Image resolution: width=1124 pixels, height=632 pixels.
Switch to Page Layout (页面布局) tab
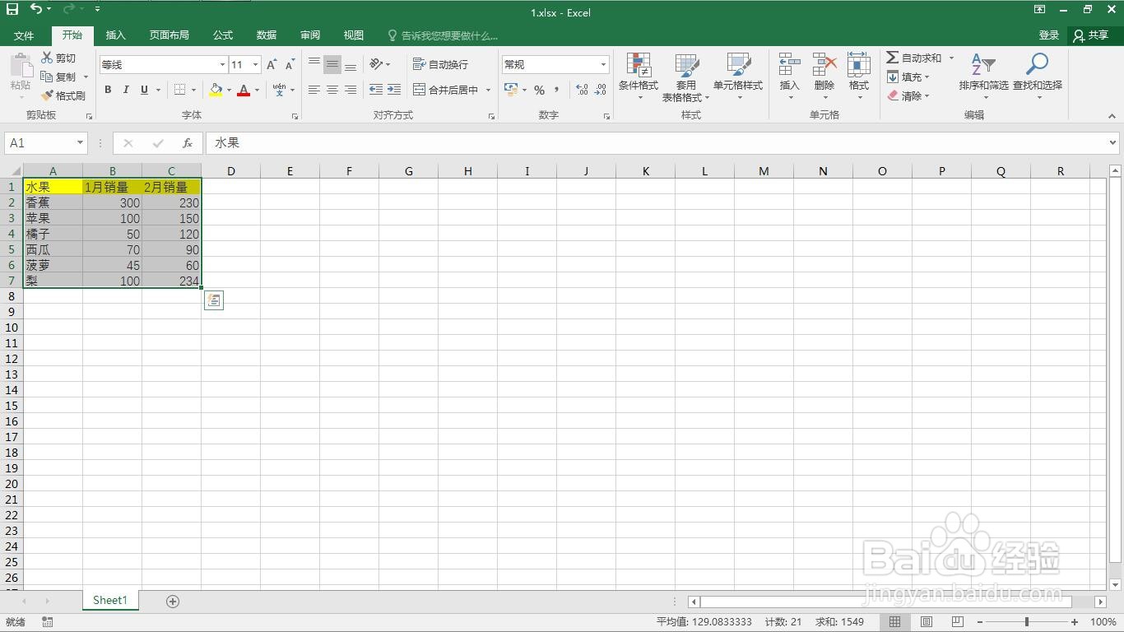[x=170, y=35]
